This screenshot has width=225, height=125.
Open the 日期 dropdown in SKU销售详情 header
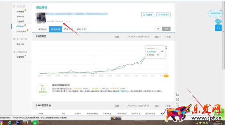pos(118,106)
